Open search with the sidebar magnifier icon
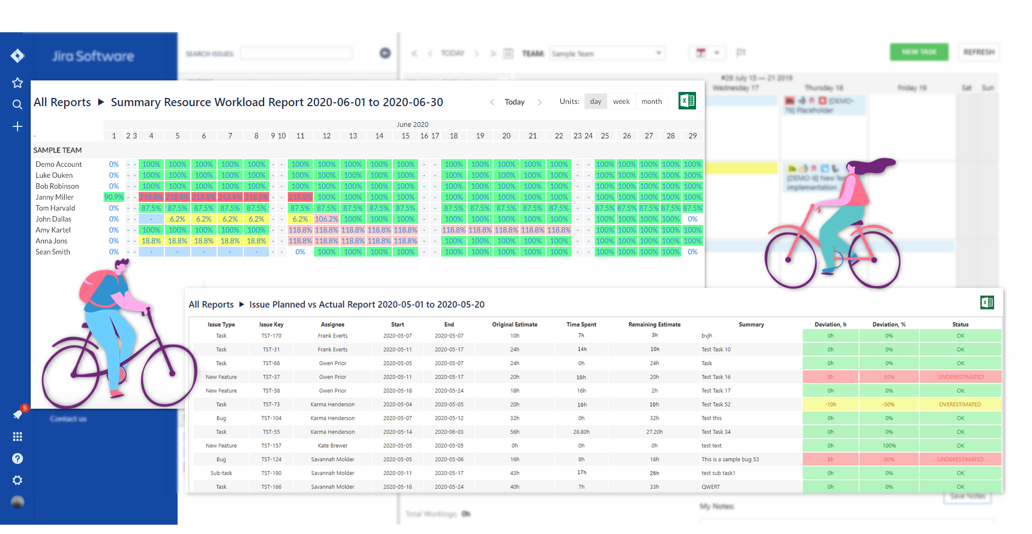This screenshot has height=534, width=1032. point(18,105)
